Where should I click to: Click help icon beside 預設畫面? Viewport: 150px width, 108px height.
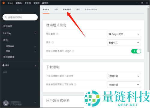(x=57, y=34)
